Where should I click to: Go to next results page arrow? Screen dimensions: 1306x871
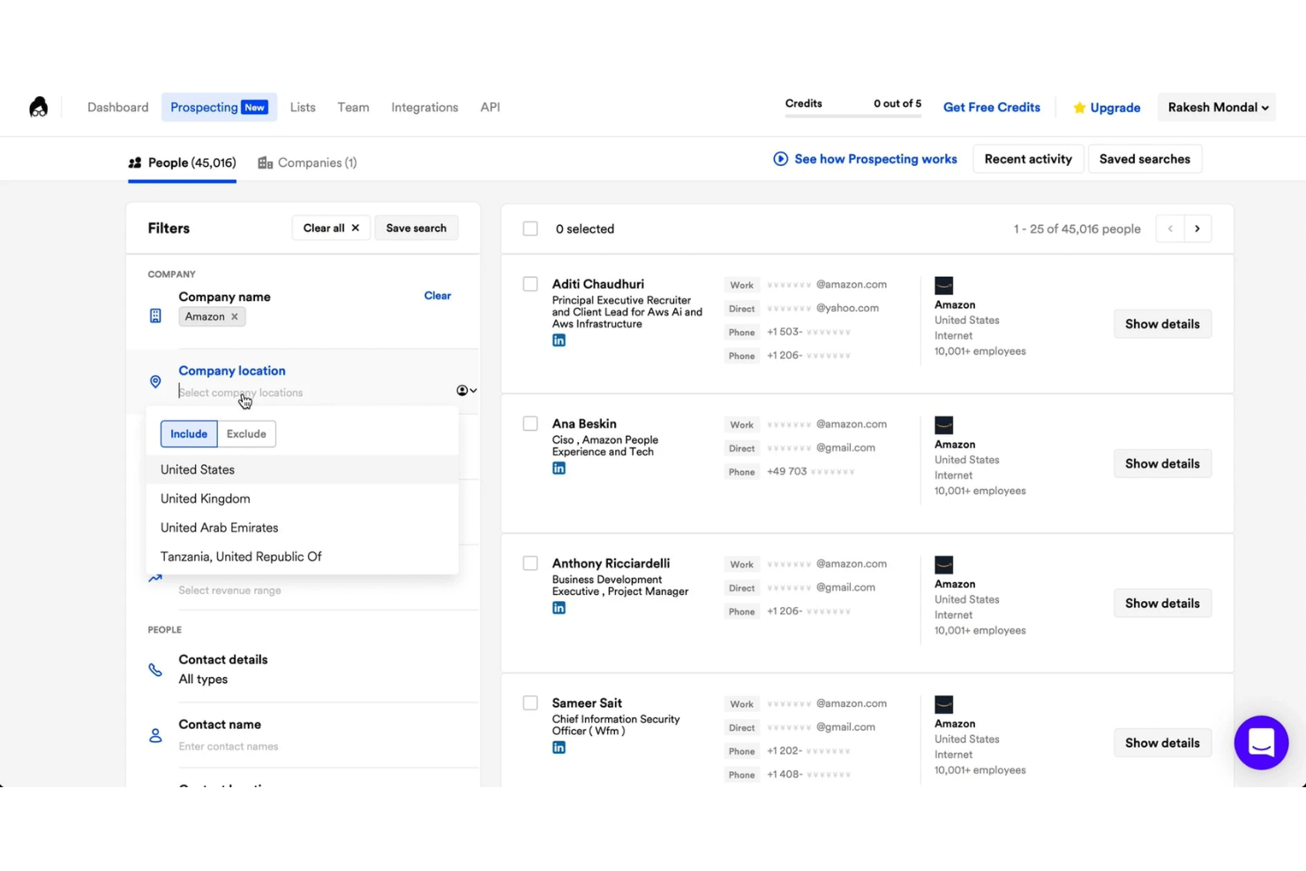coord(1197,229)
